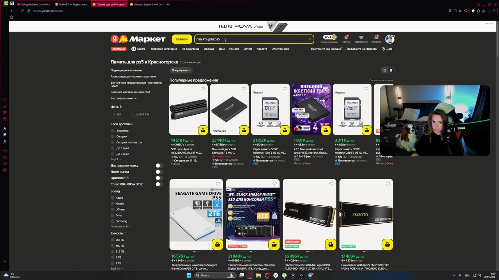Switch to grid view layout
Image resolution: width=499 pixels, height=280 pixels.
[x=391, y=70]
